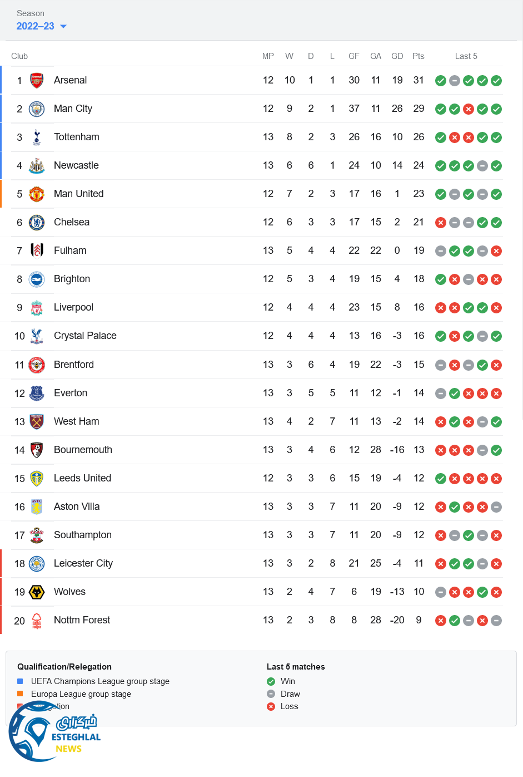Viewport: 523px width, 777px height.
Task: Click the Wolves club crest
Action: [x=37, y=592]
